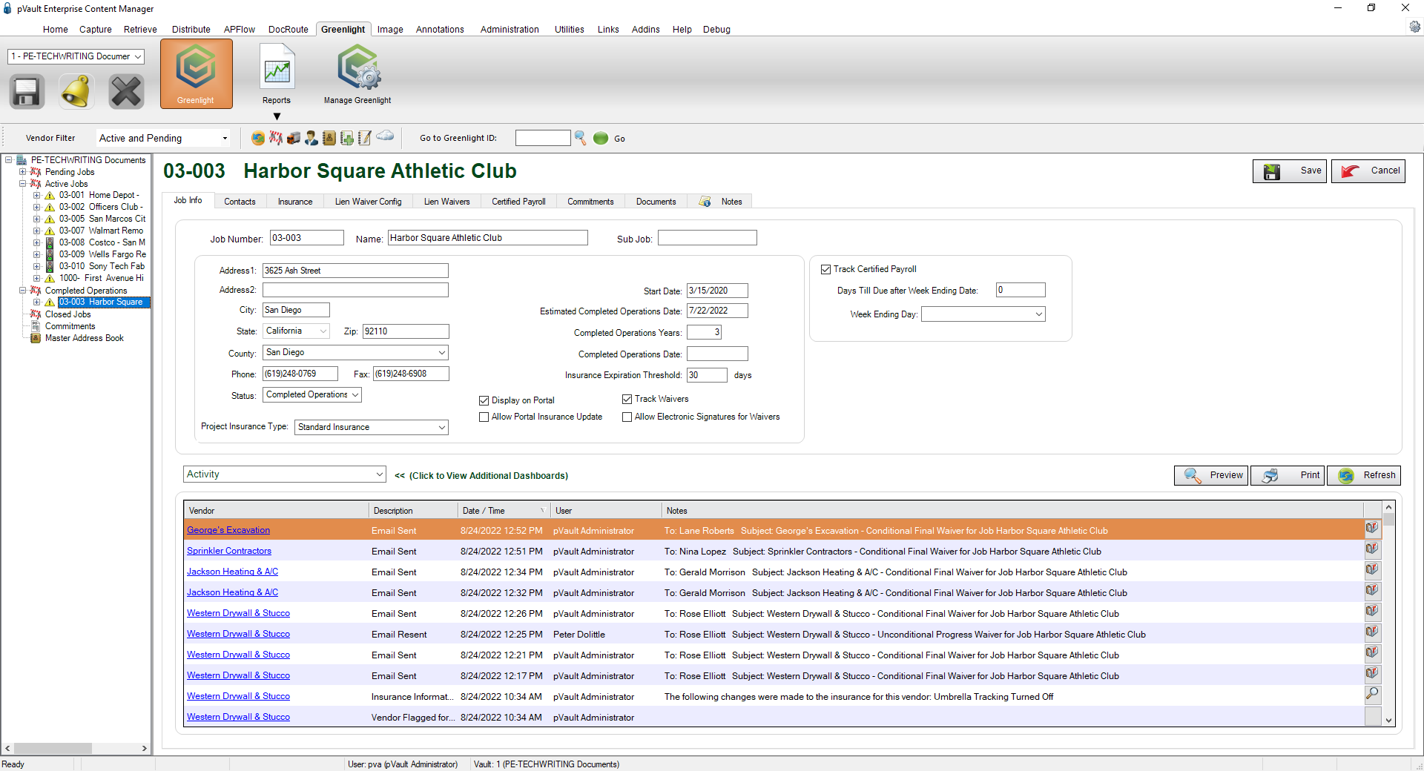
Task: Switch to the Lien Waivers tab
Action: pyautogui.click(x=447, y=202)
